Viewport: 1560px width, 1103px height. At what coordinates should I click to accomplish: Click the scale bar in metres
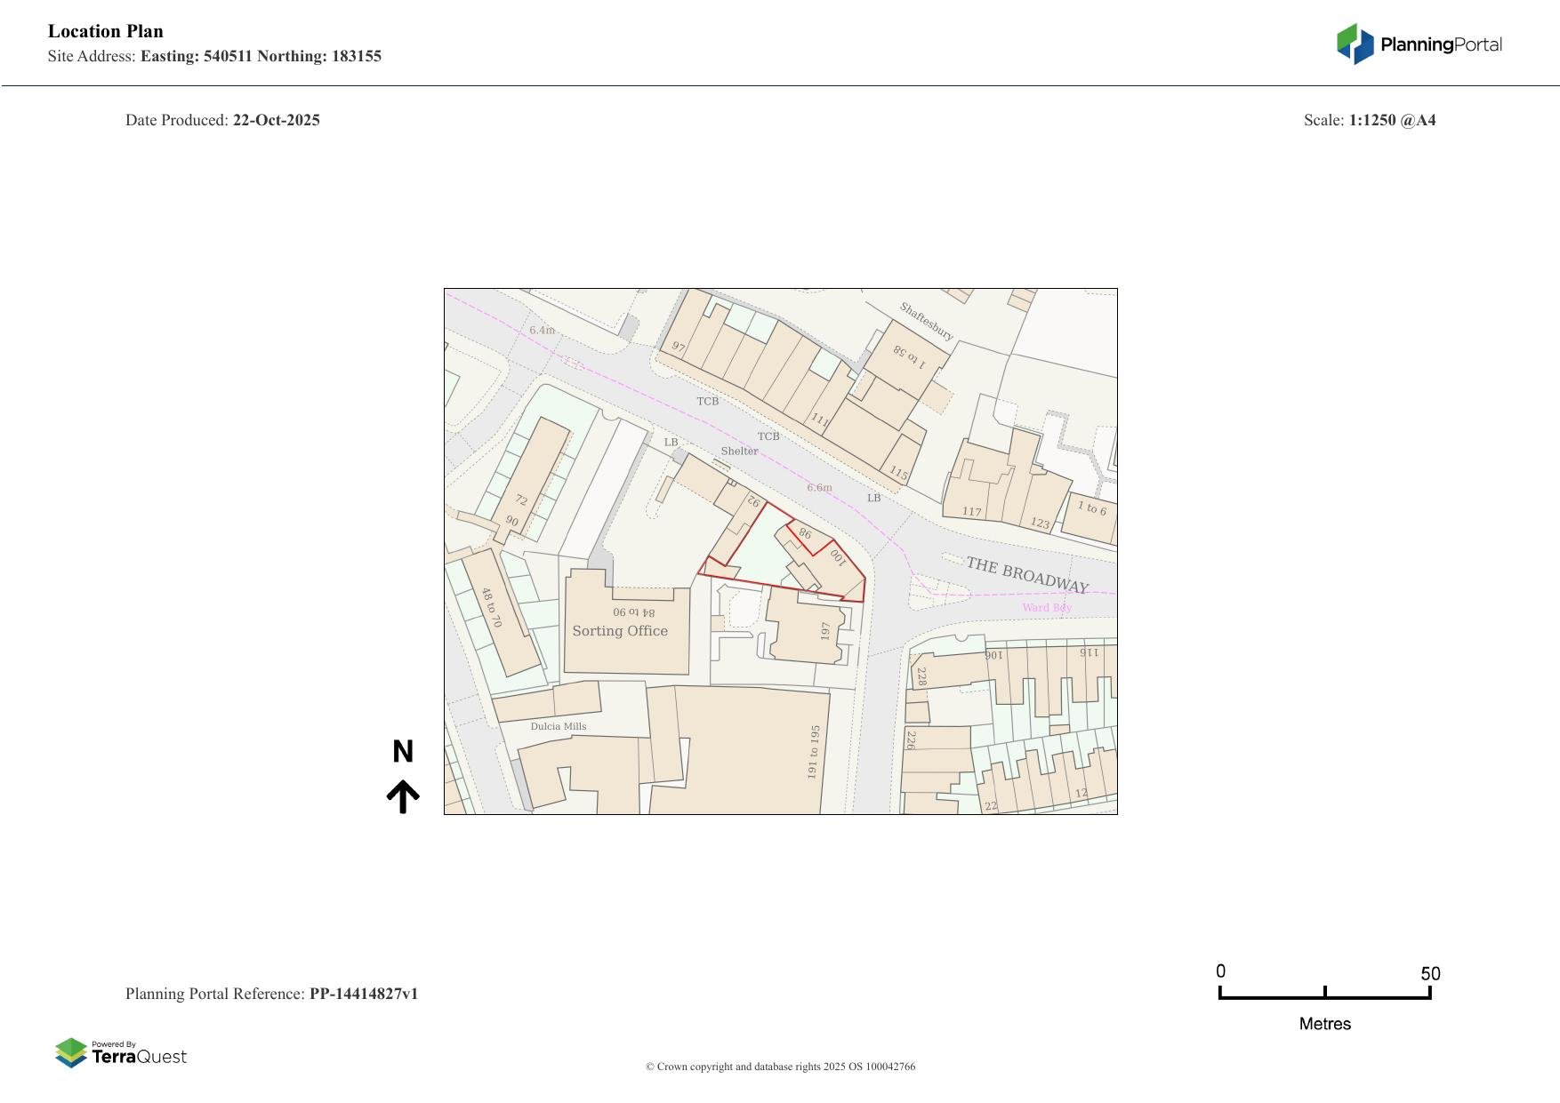(x=1324, y=994)
